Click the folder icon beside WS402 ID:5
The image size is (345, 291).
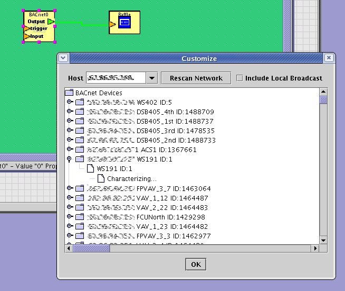[80, 102]
